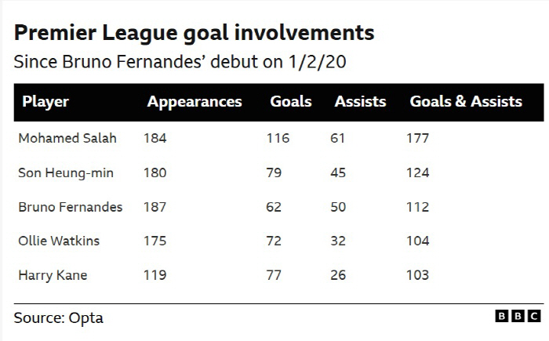Click the BBC logo

(518, 316)
